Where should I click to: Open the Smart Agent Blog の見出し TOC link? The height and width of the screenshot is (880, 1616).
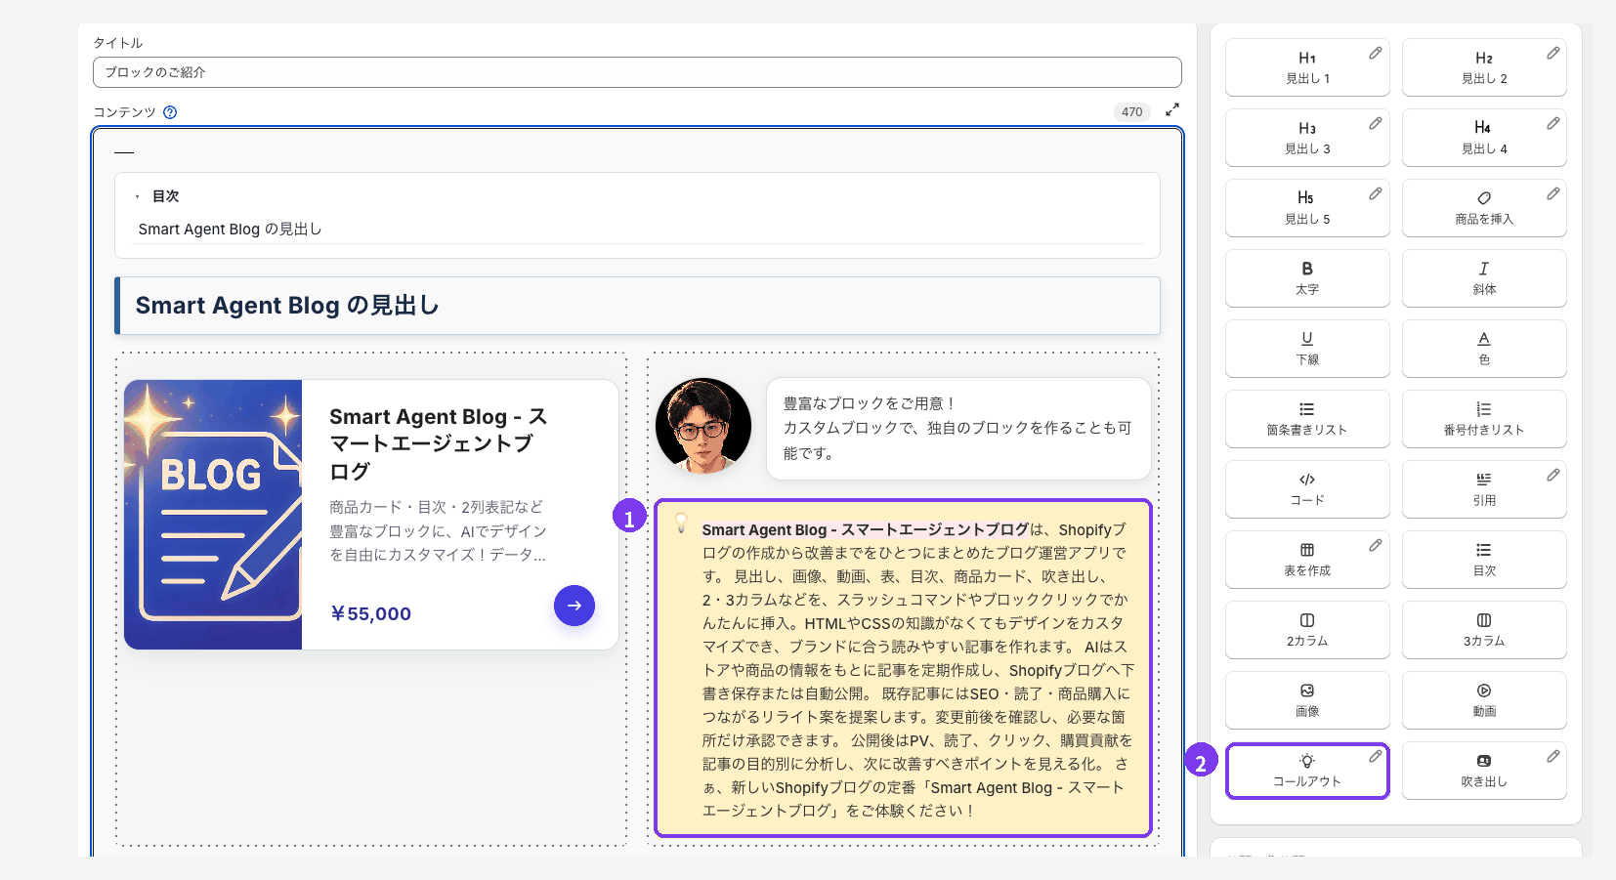[230, 230]
